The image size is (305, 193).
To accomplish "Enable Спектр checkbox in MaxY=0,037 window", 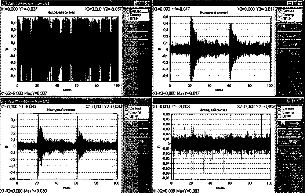I will click(127, 15).
